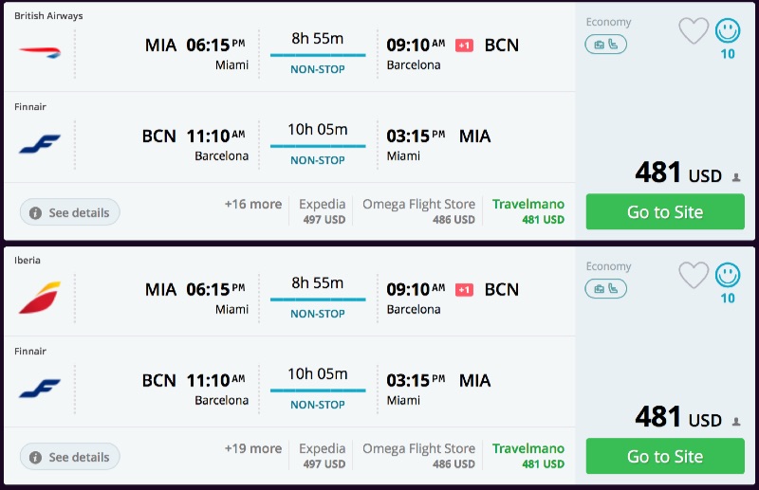Viewport: 759px width, 490px height.
Task: Click the Finnair logo in second result
Action: tap(39, 388)
